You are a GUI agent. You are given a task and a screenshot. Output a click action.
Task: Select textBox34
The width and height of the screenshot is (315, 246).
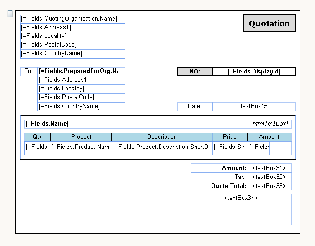[x=241, y=209]
